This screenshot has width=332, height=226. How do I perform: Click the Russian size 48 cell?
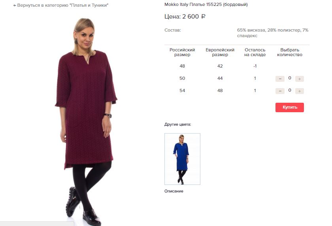(182, 66)
